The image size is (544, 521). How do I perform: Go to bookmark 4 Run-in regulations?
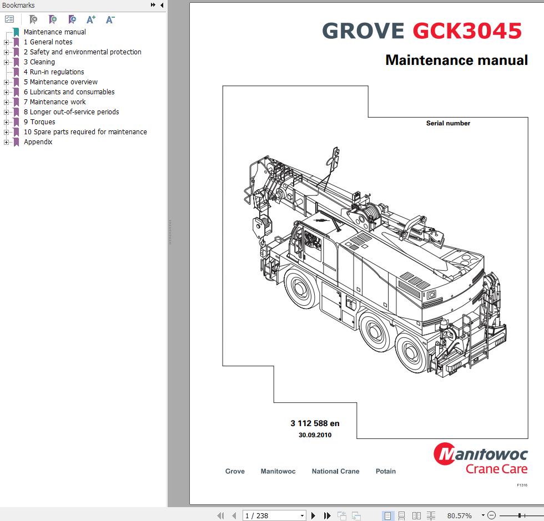54,72
